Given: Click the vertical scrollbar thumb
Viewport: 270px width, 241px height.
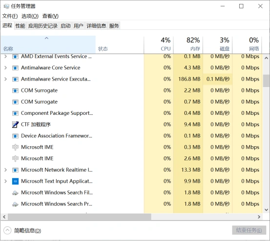Looking at the screenshot, I should (266, 81).
